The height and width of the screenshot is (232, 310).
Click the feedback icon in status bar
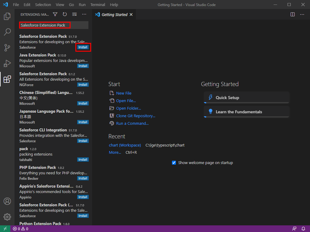[294, 229]
